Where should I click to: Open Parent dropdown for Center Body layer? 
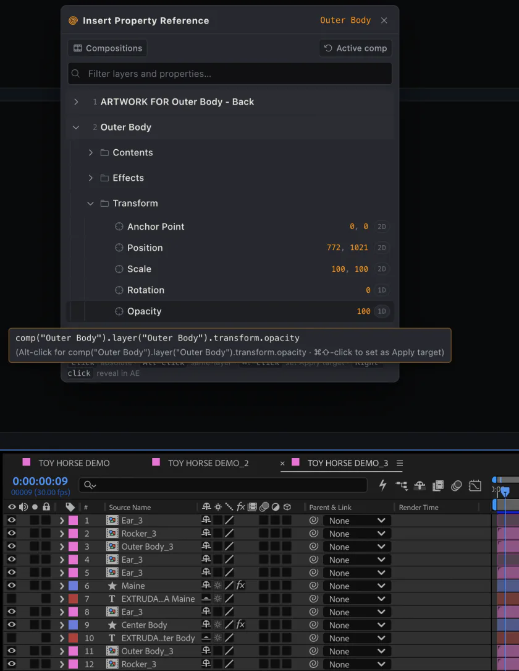tap(357, 625)
